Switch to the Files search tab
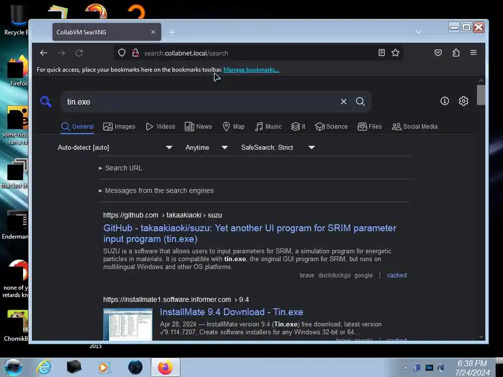Image resolution: width=503 pixels, height=377 pixels. coord(369,126)
